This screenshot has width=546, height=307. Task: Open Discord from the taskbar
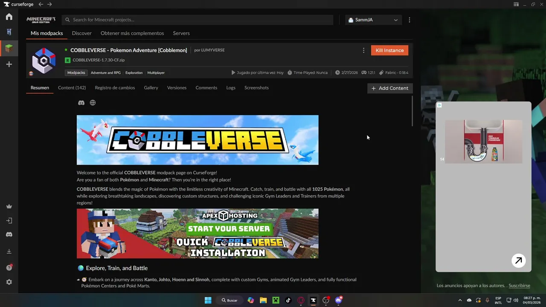coord(339,300)
